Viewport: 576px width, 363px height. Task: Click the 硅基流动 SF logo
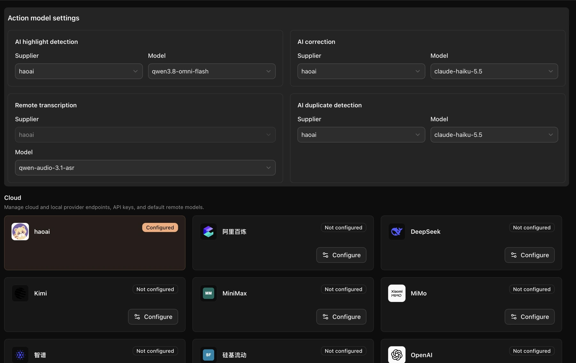pos(208,355)
